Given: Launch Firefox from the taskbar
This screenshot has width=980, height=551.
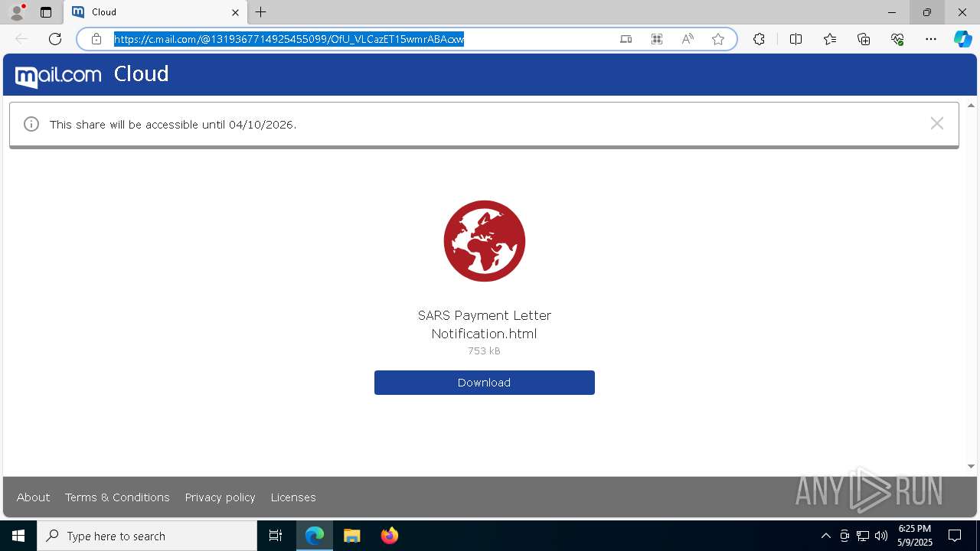Looking at the screenshot, I should pos(390,536).
